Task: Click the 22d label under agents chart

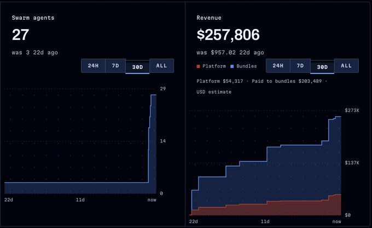Action: coord(9,200)
